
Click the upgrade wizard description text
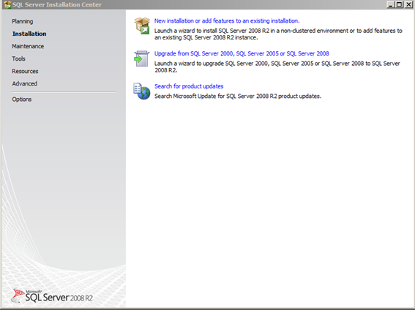pyautogui.click(x=277, y=67)
